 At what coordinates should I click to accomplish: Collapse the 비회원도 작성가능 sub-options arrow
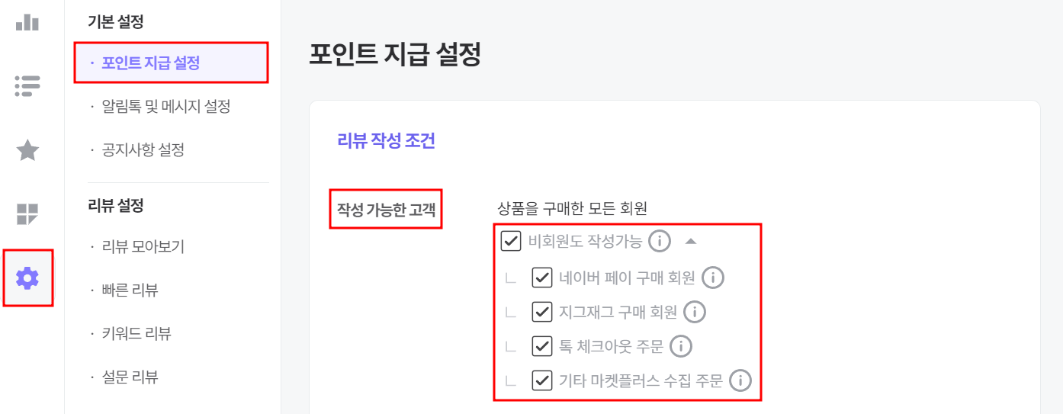[x=690, y=241]
